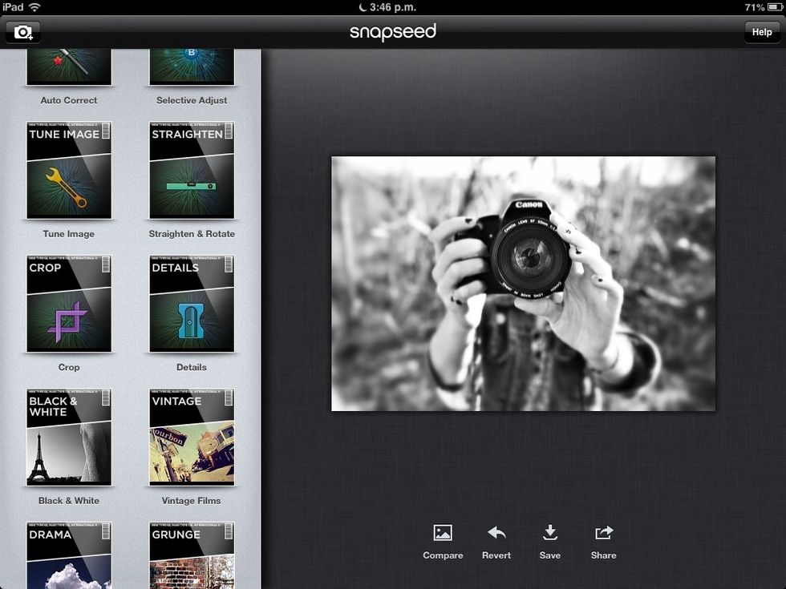The image size is (786, 589).
Task: Open the Tune Image wrench tile
Action: pyautogui.click(x=69, y=170)
